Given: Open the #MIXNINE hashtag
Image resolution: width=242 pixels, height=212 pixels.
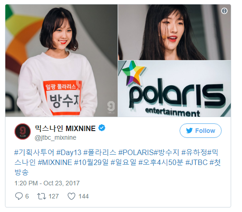Looking at the screenshot, I should [55, 162].
